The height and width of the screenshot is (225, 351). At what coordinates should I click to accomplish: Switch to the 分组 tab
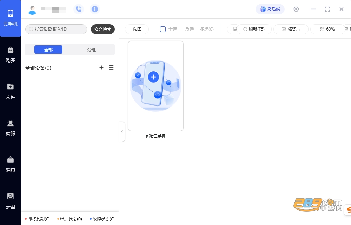click(92, 50)
